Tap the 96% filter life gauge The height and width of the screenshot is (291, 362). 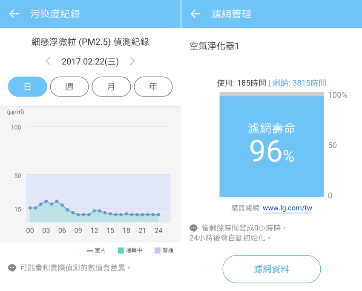pos(272,145)
